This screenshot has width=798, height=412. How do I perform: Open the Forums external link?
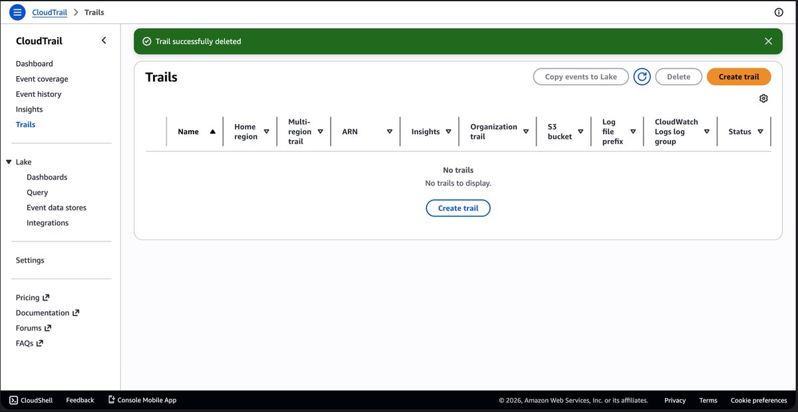[x=33, y=328]
